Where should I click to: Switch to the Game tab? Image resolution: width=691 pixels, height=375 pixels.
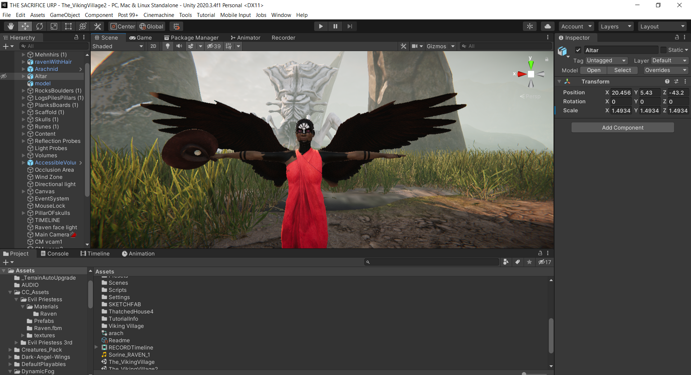pos(141,37)
